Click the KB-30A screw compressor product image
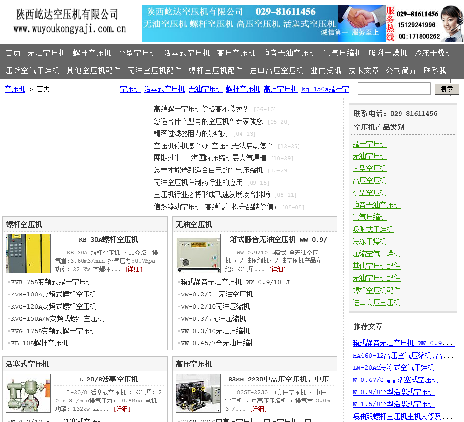This screenshot has height=422, width=464. (x=28, y=253)
